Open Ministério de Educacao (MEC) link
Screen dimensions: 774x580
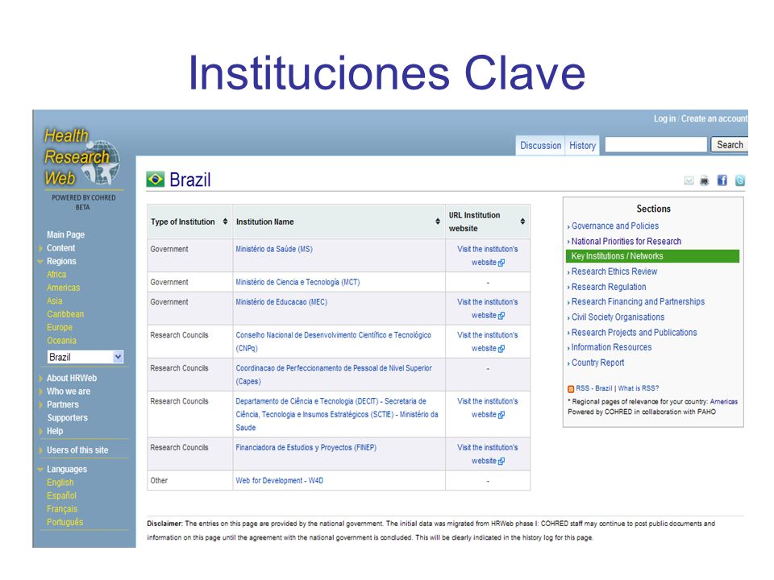[281, 302]
